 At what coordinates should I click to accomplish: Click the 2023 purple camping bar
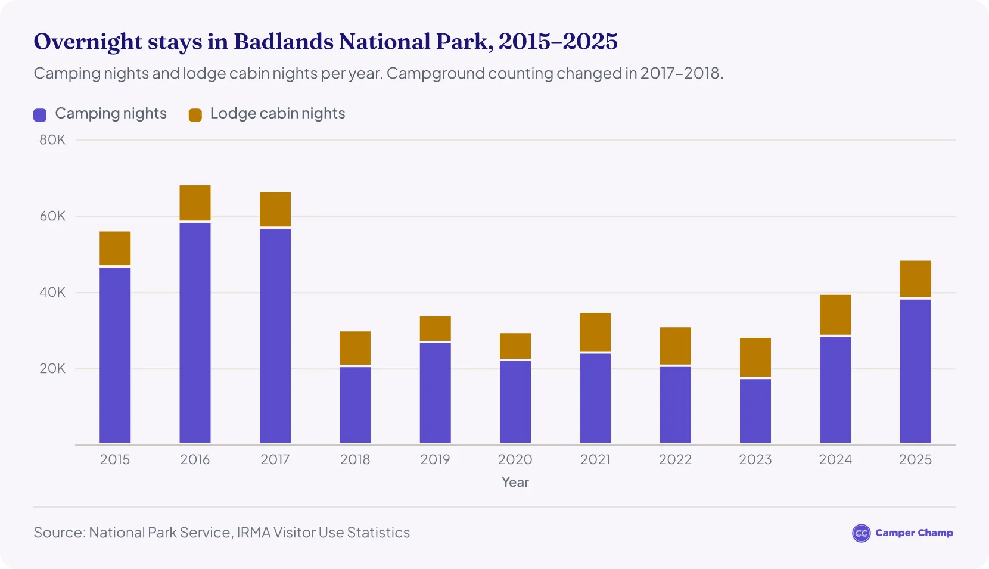coord(755,411)
